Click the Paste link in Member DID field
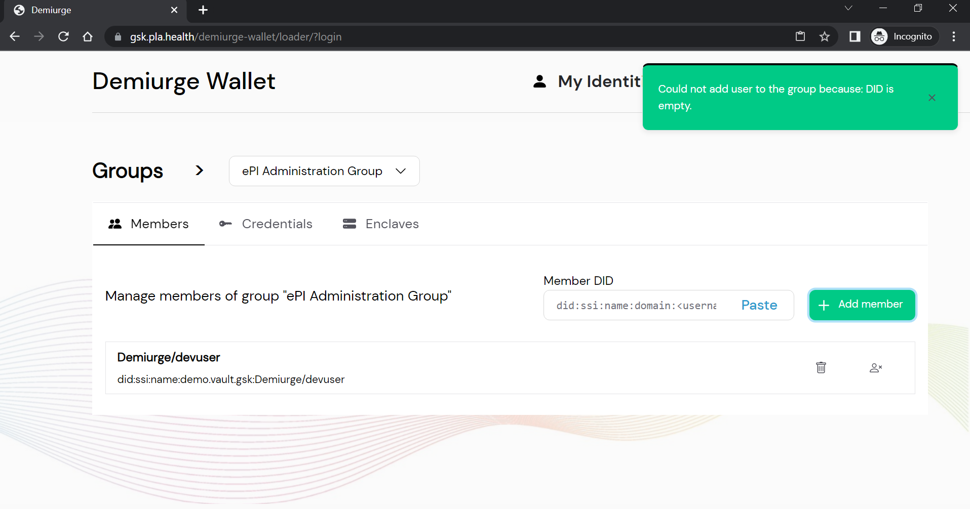Viewport: 970px width, 509px height. click(758, 305)
